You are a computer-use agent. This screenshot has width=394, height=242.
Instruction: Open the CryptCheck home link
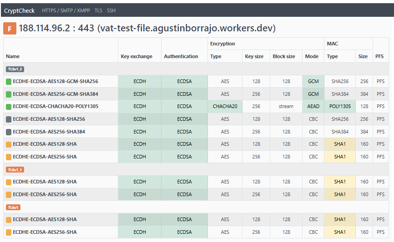point(19,10)
